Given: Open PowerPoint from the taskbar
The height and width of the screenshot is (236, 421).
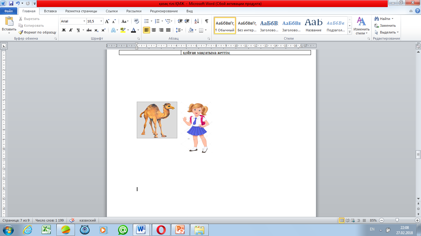Looking at the screenshot, I should tap(180, 230).
